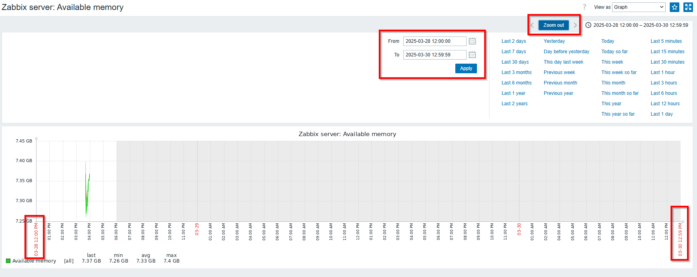Click the page heading Zabbix server: Available memory
697x277 pixels.
(63, 7)
